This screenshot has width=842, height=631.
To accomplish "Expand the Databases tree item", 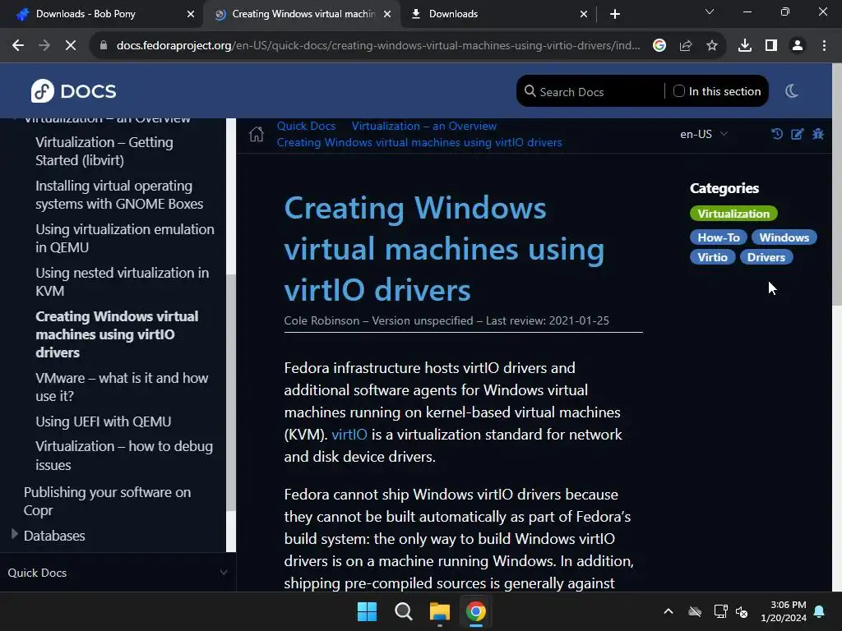I will click(x=15, y=534).
